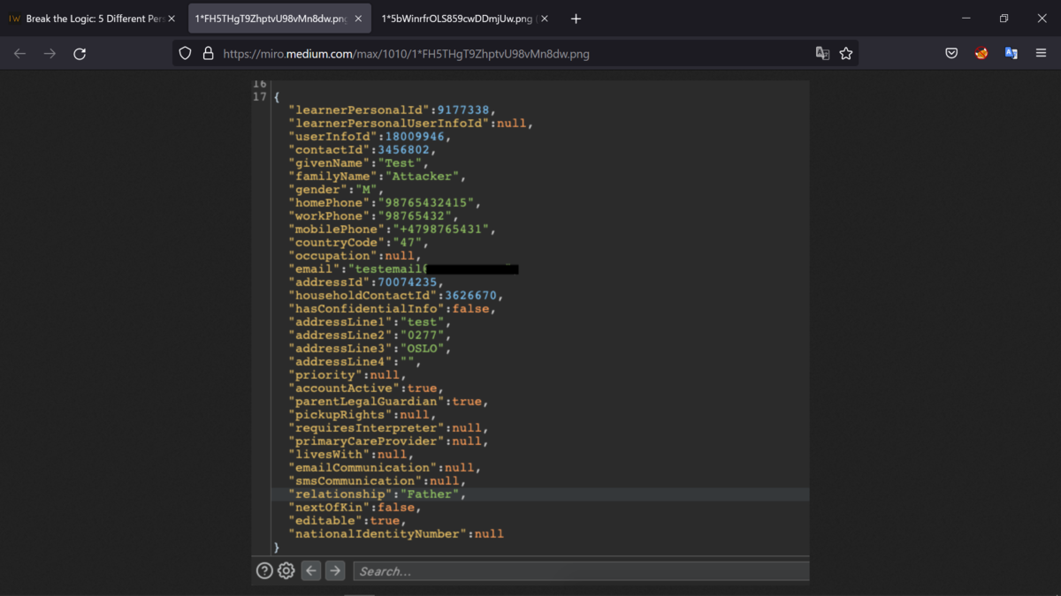1061x596 pixels.
Task: Bookmark this page with the star
Action: 846,54
